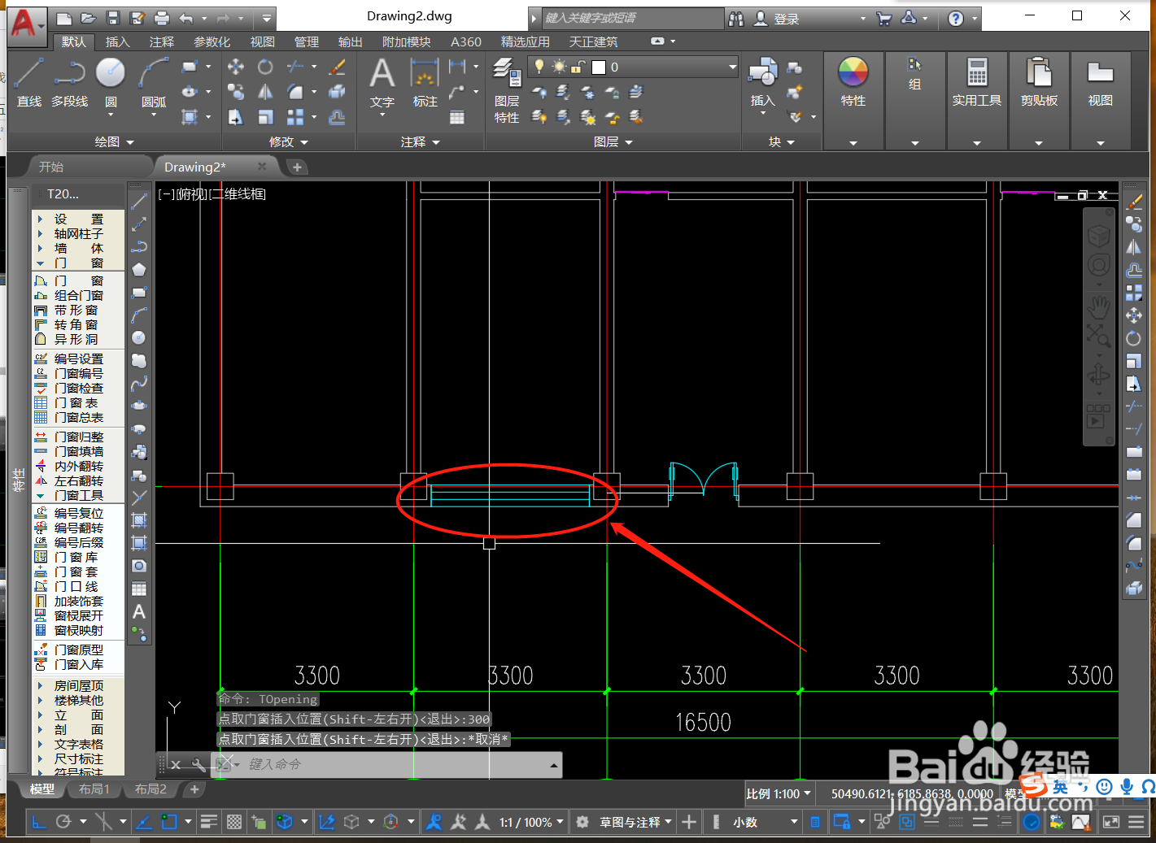Close the Drawing2* file tab
The image size is (1156, 843).
tap(262, 167)
